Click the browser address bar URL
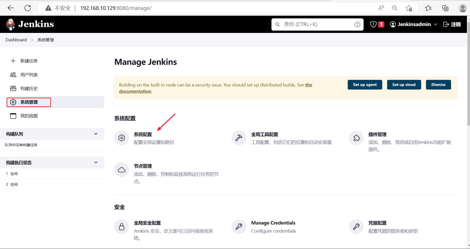The image size is (470, 249). point(116,8)
